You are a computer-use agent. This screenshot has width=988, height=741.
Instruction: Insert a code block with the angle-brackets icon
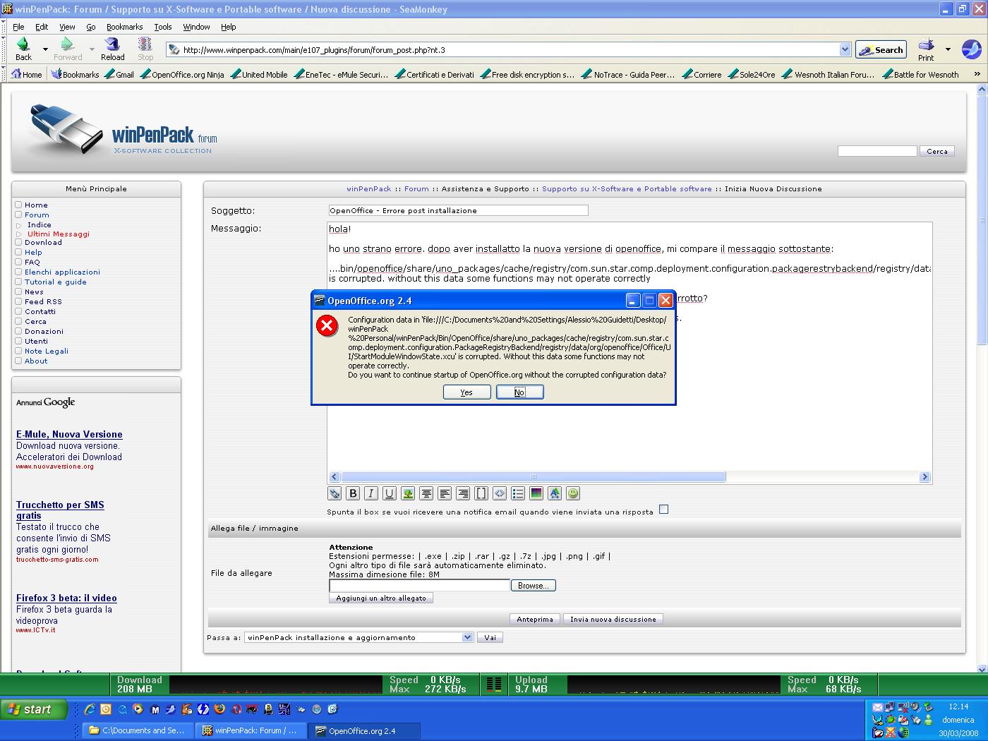(500, 493)
